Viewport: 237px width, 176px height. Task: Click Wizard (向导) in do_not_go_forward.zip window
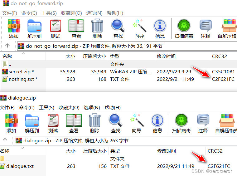click(139, 29)
